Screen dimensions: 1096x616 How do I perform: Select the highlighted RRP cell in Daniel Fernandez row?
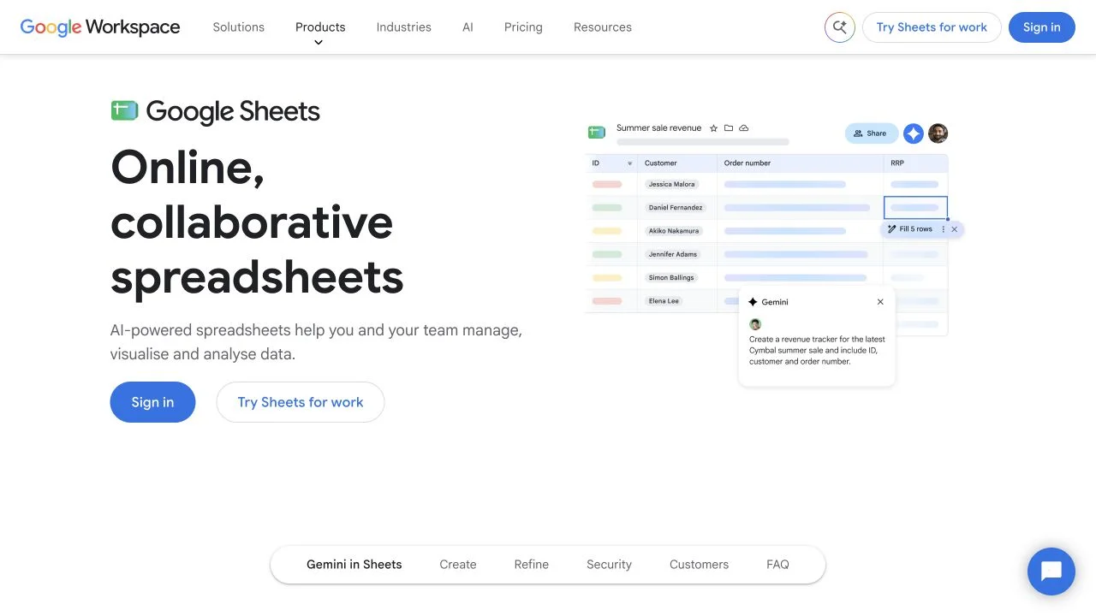click(x=915, y=208)
